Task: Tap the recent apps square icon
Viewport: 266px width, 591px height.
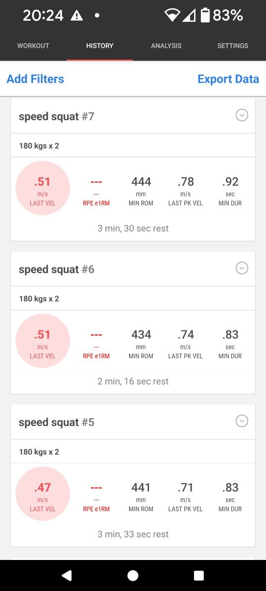Action: pyautogui.click(x=199, y=575)
